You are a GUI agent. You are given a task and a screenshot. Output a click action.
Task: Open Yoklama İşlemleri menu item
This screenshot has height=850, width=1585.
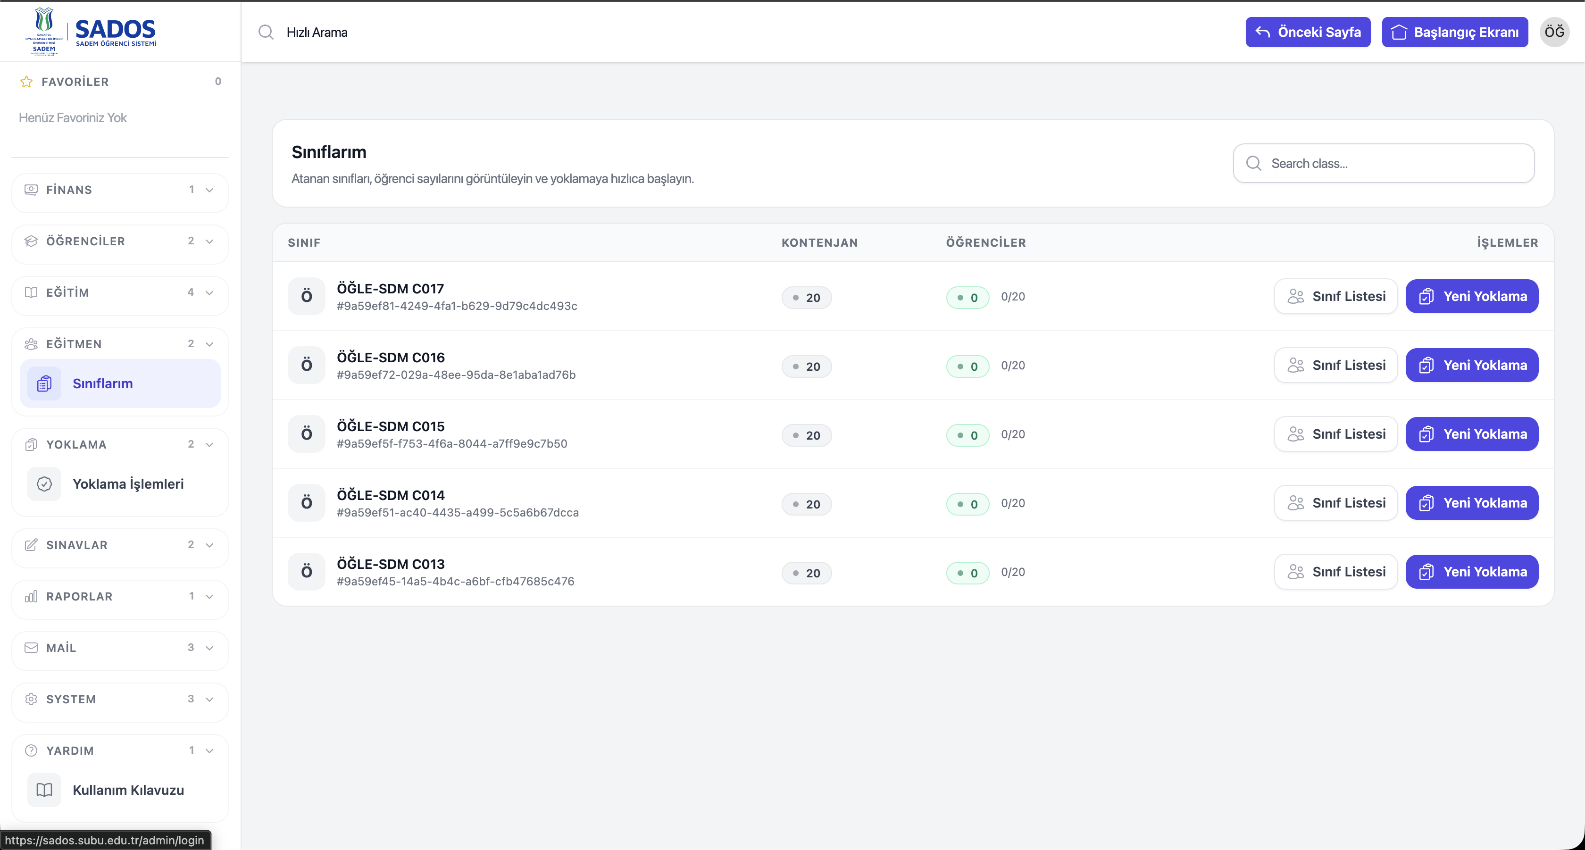(x=120, y=484)
